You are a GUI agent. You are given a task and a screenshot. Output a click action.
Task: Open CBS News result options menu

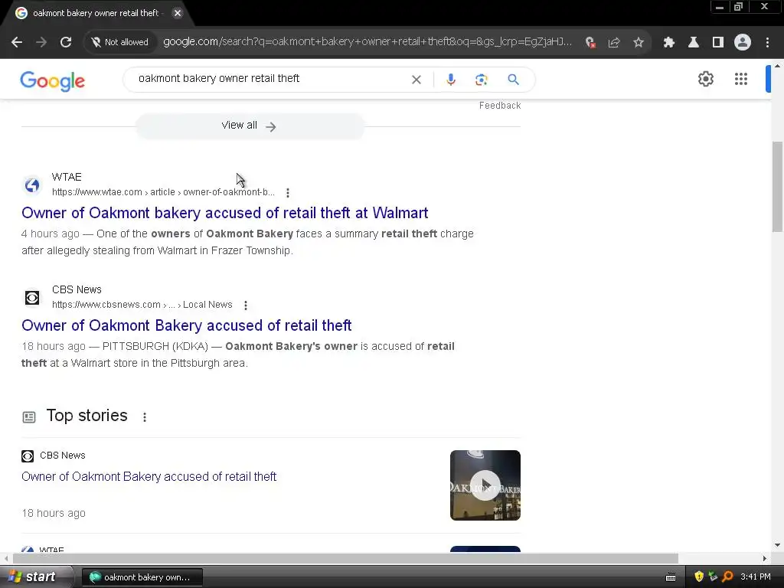246,305
